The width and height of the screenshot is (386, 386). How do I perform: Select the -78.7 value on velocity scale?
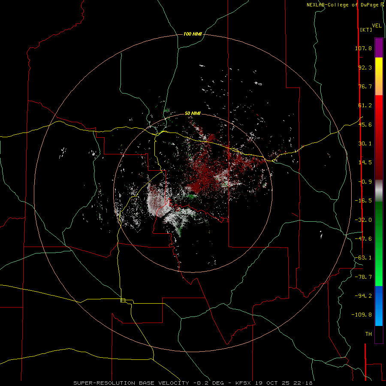coord(363,277)
